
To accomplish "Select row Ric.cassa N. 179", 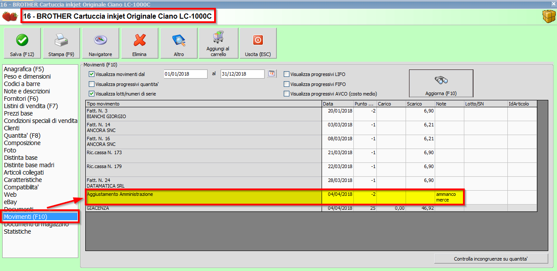I will click(x=311, y=169).
